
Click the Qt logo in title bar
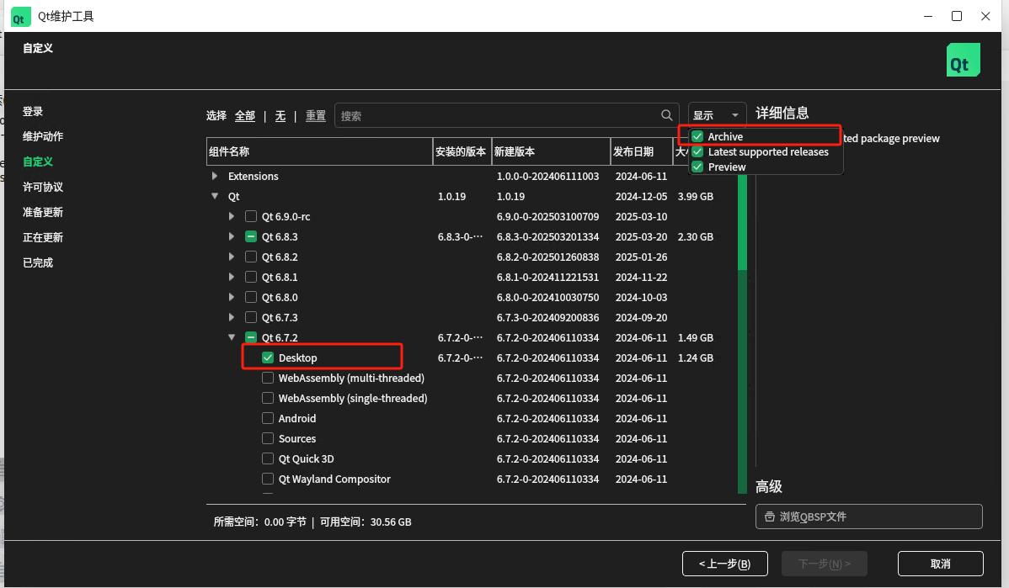pos(20,17)
